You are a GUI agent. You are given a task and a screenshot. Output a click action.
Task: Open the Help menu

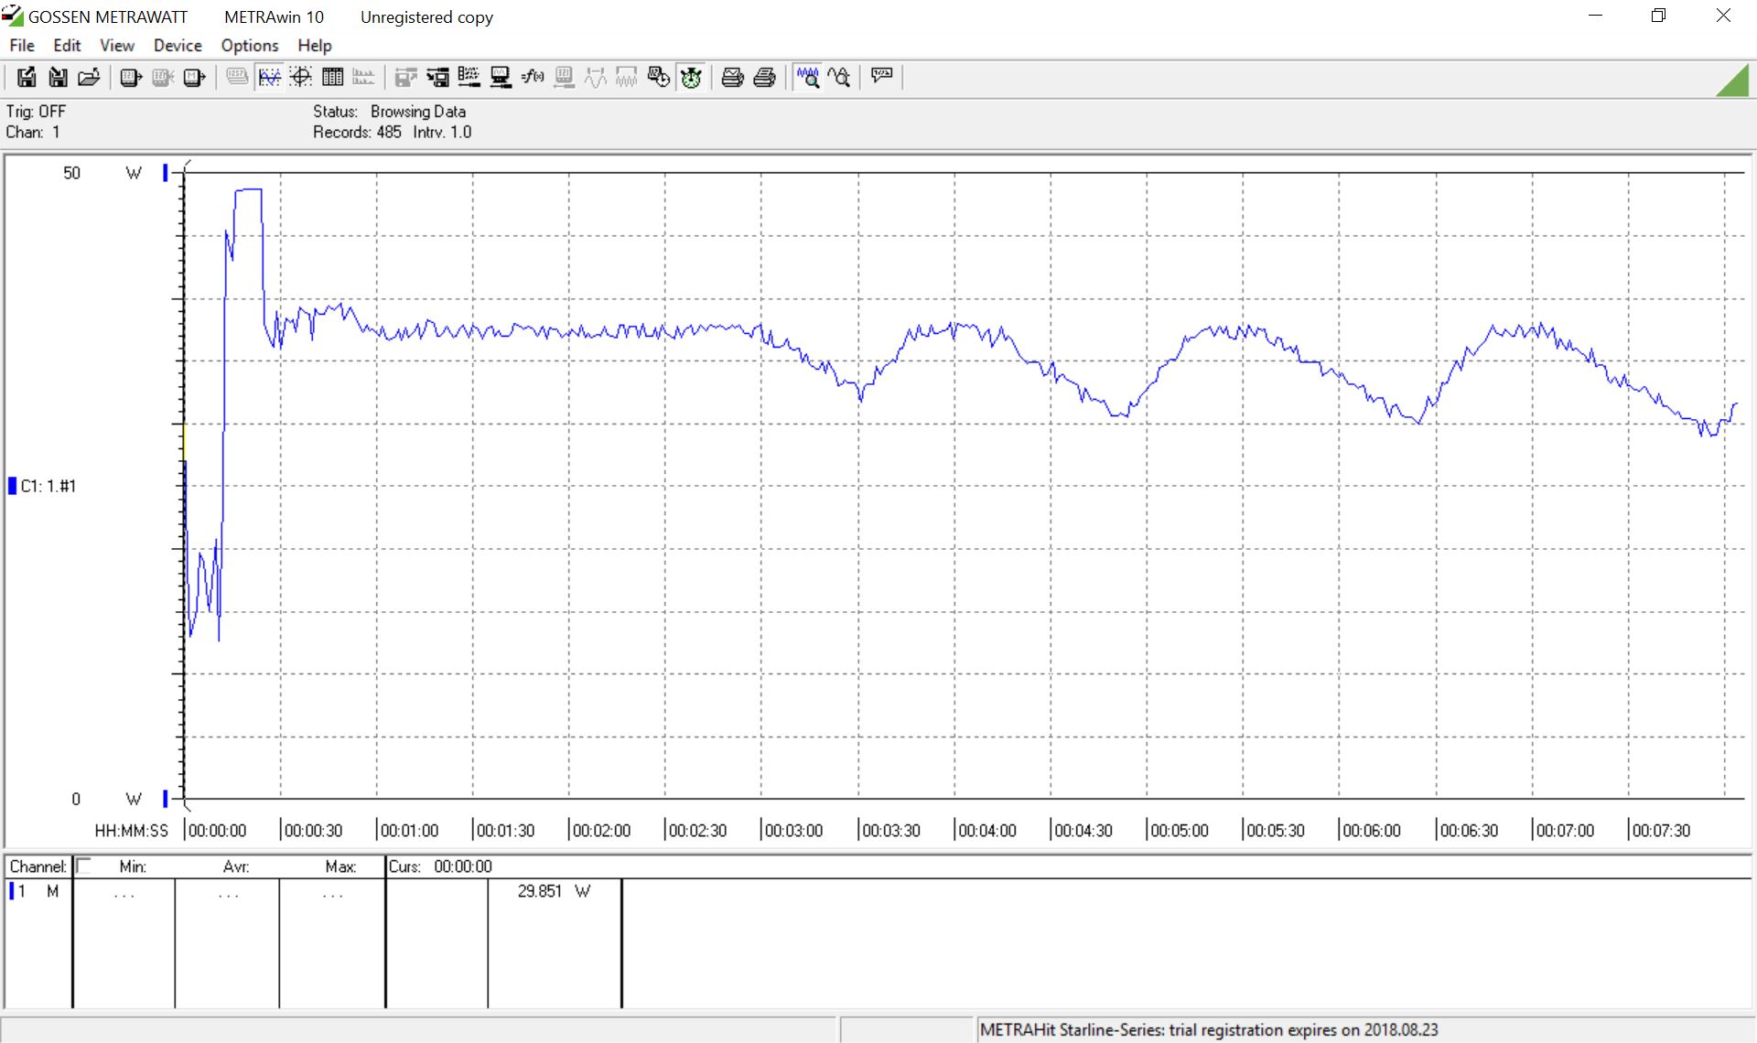[314, 45]
